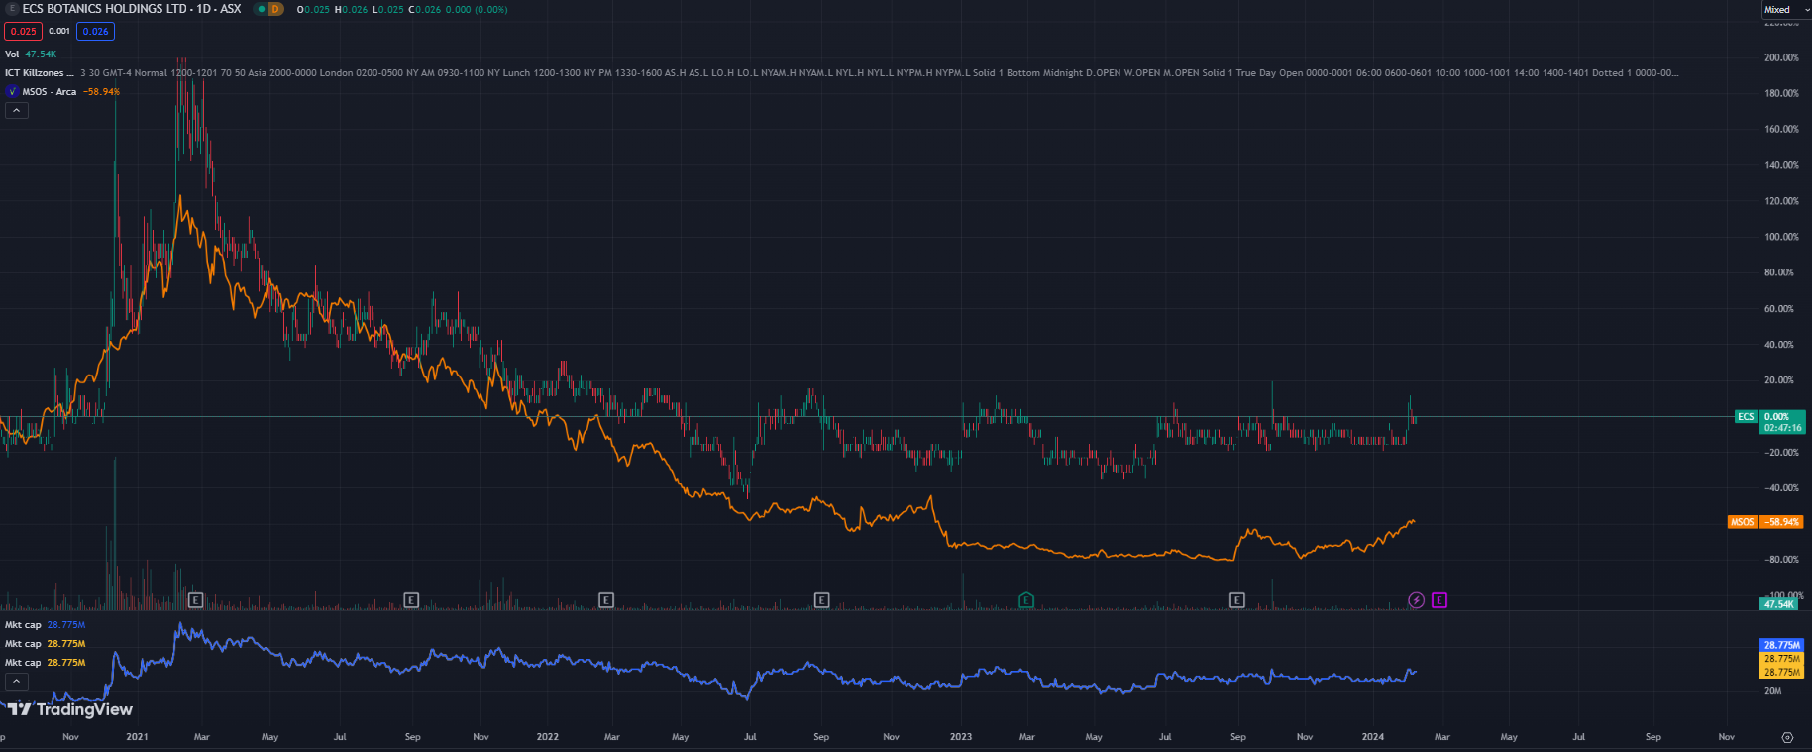This screenshot has width=1812, height=752.
Task: Open the time axis settings gear icon
Action: (1787, 737)
